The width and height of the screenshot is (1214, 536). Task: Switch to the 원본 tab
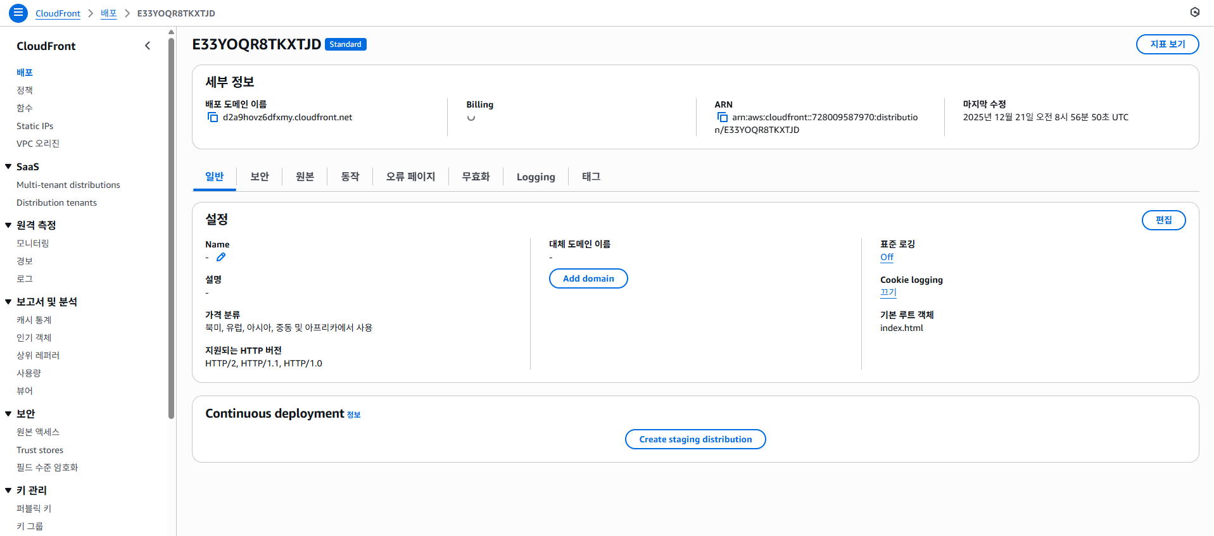point(305,177)
